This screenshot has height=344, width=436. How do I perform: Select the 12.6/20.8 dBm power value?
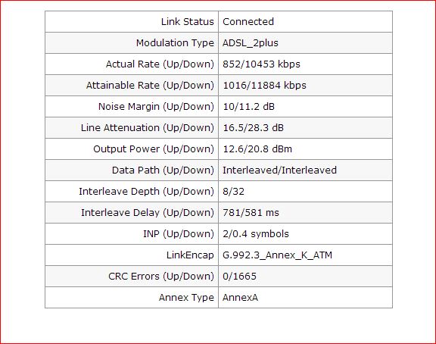click(257, 149)
